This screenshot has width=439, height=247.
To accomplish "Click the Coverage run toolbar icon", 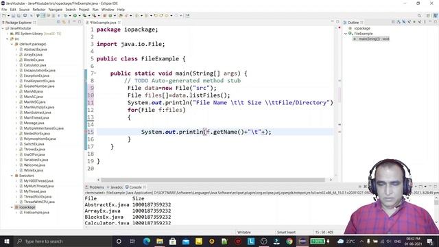I will (x=84, y=16).
